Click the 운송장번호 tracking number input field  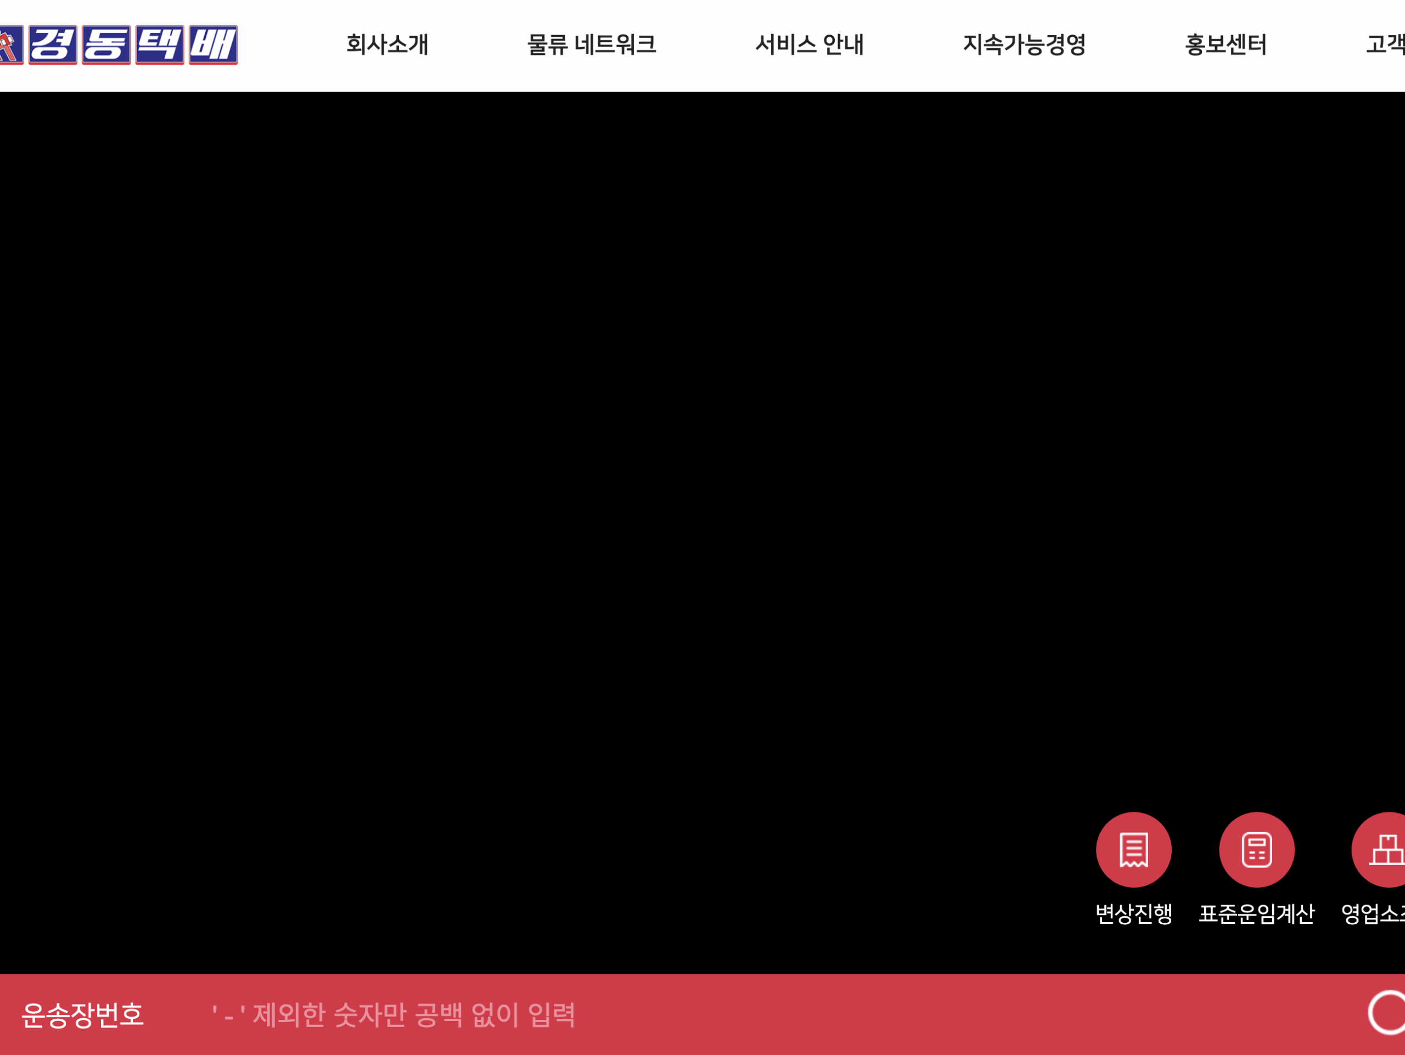(445, 1013)
